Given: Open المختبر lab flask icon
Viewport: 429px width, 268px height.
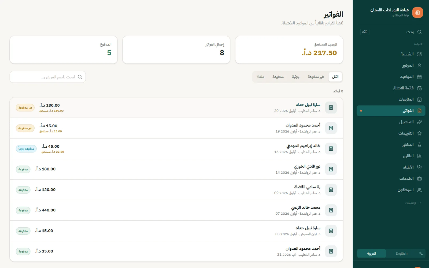Looking at the screenshot, I should (420, 145).
